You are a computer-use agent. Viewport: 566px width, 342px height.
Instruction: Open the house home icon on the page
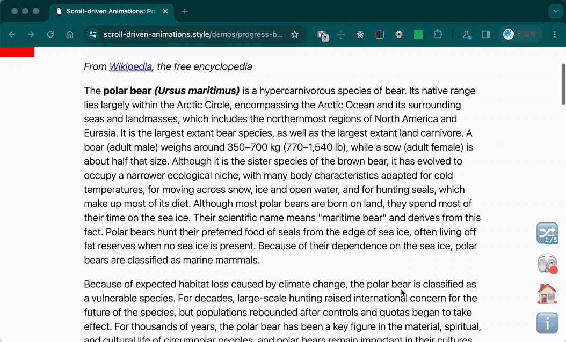(x=547, y=294)
